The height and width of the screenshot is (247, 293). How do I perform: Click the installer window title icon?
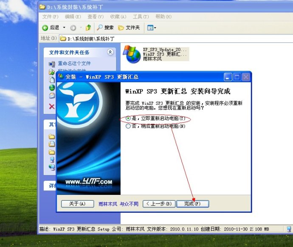(x=61, y=76)
